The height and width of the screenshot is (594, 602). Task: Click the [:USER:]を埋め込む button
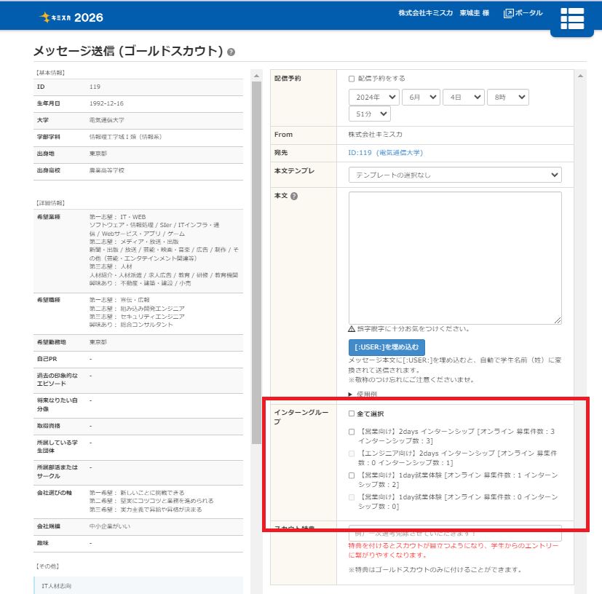387,347
